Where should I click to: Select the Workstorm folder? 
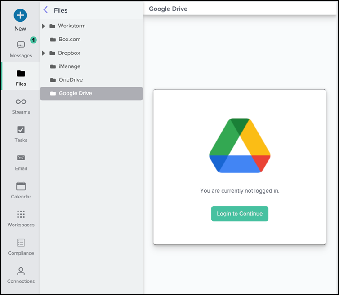[91, 26]
